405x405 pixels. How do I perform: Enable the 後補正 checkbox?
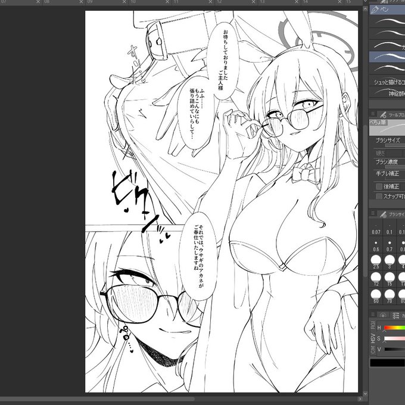pos(379,186)
